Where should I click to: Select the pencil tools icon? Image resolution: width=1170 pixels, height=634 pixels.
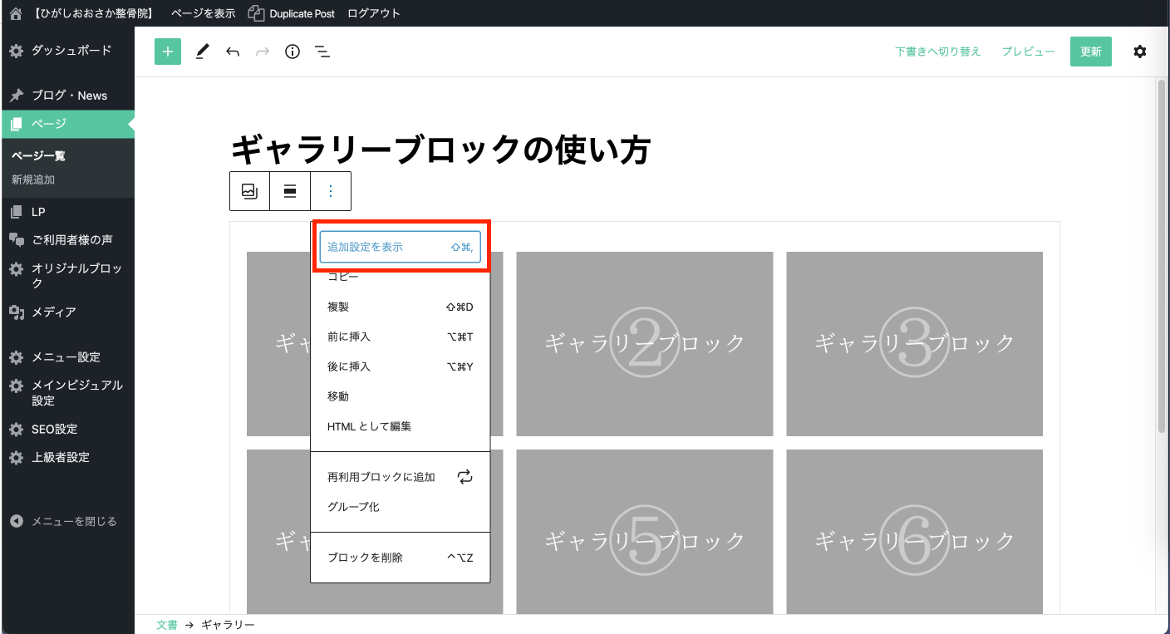(x=202, y=52)
